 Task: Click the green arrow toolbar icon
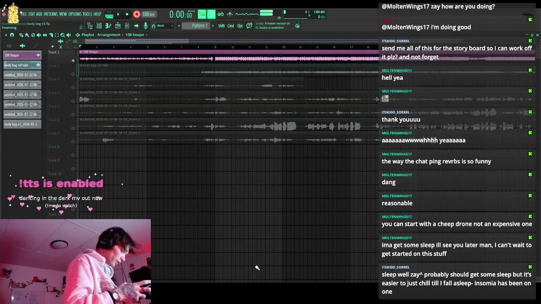136,26
